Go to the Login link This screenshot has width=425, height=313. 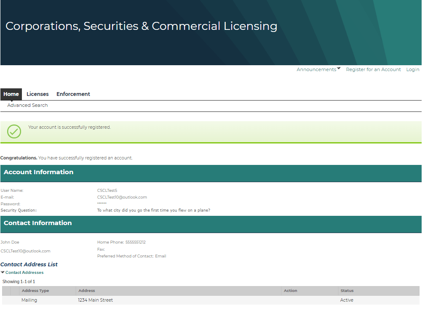click(x=412, y=69)
